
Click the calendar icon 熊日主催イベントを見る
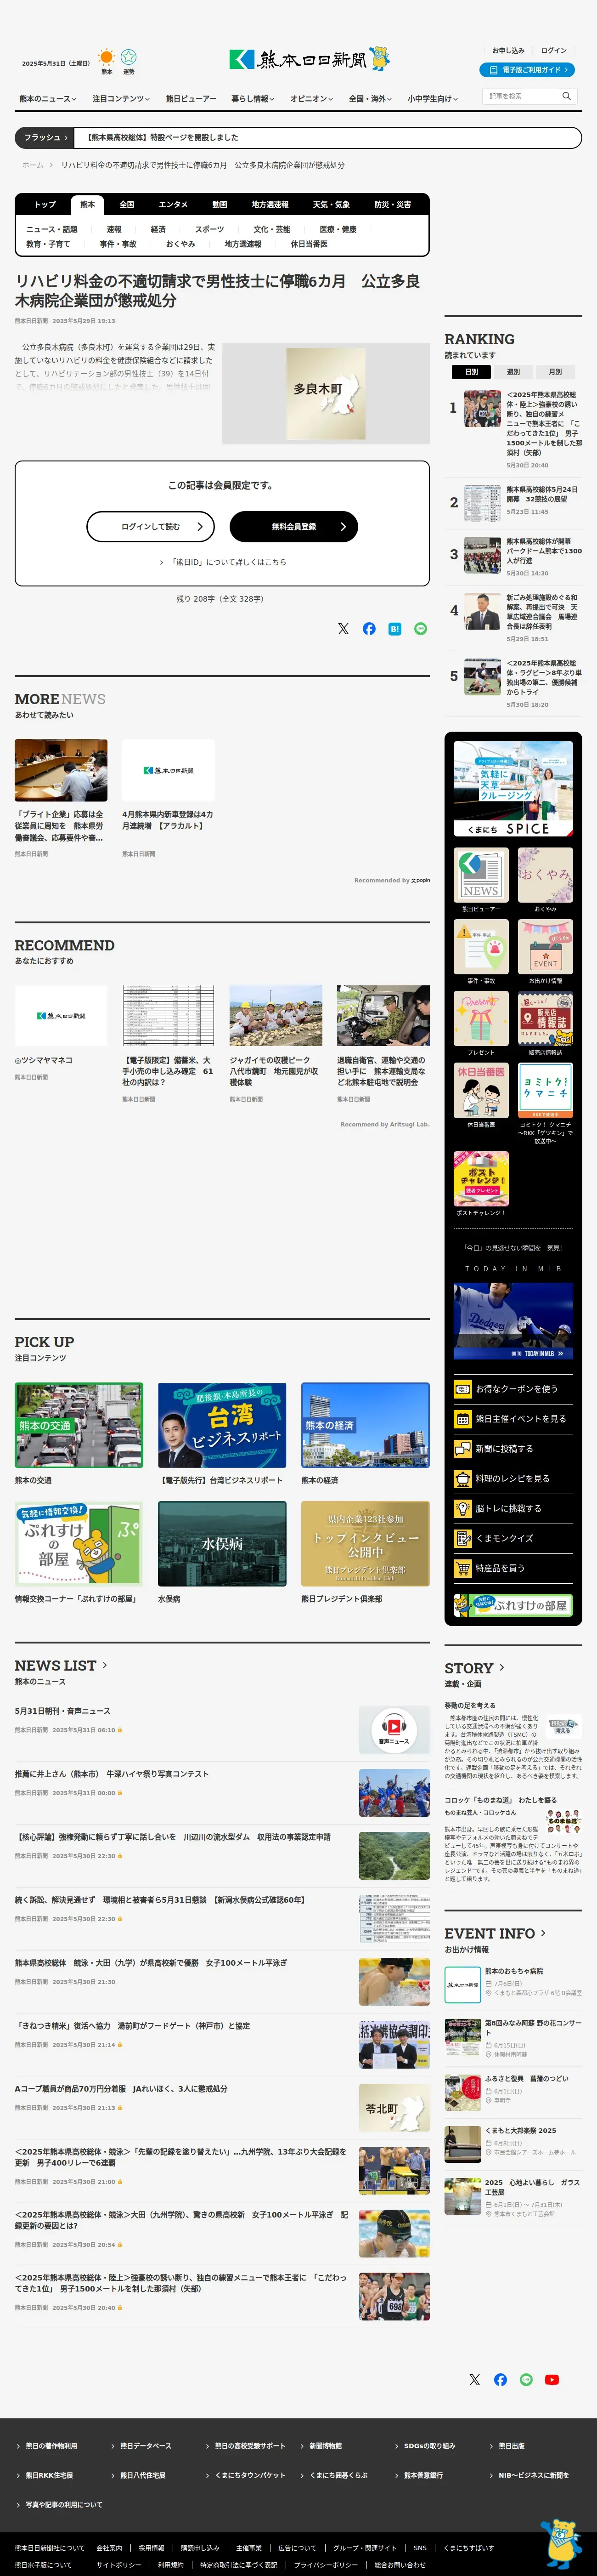coord(462,1419)
